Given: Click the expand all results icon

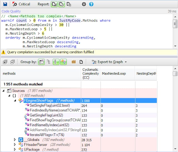Looking at the screenshot, I should tap(5, 62).
